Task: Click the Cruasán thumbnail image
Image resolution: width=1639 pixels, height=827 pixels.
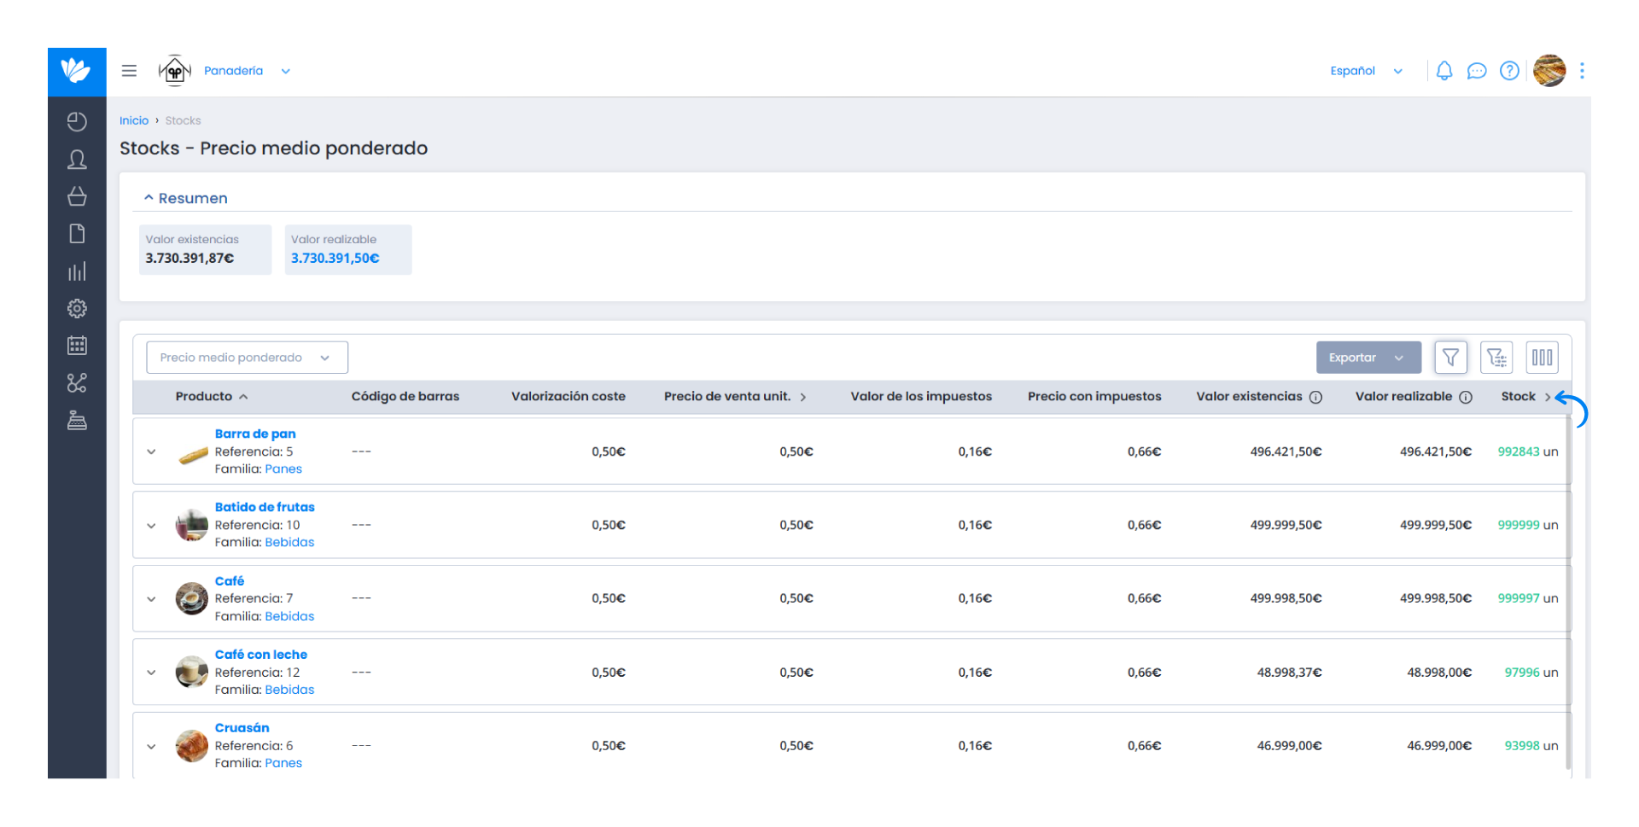Action: [x=192, y=746]
